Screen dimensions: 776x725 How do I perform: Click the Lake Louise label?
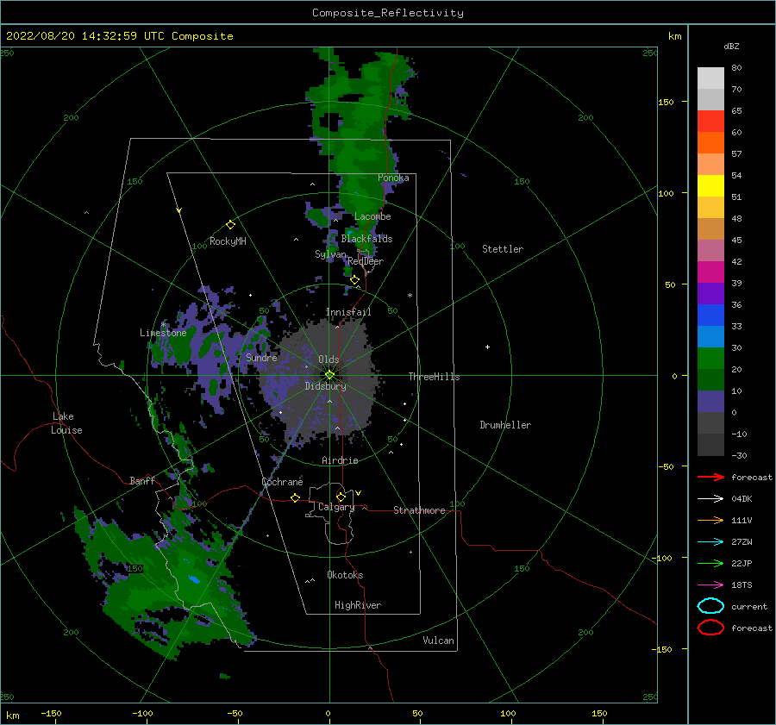tap(66, 423)
